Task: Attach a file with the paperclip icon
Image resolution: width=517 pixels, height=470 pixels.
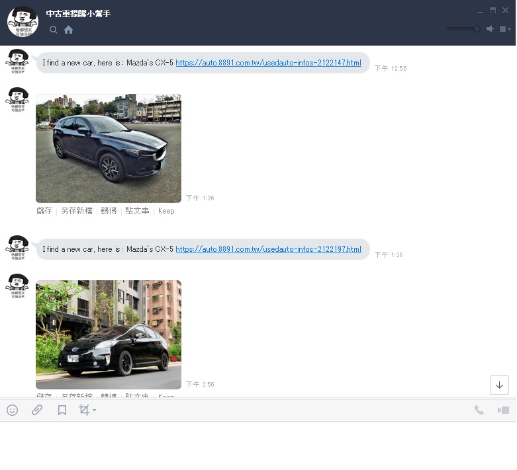Action: click(x=37, y=410)
